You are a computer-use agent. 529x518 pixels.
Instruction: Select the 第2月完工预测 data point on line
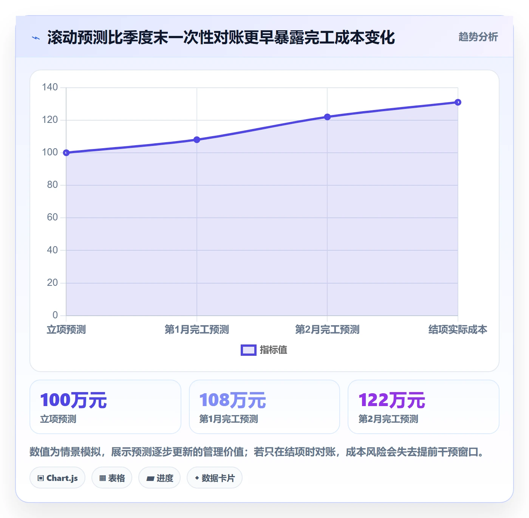tap(327, 117)
